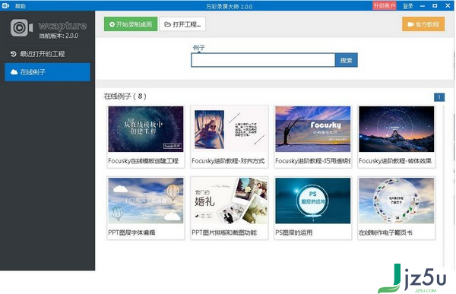
Task: Click the 在线制作电子翻页书 caption text
Action: [385, 232]
